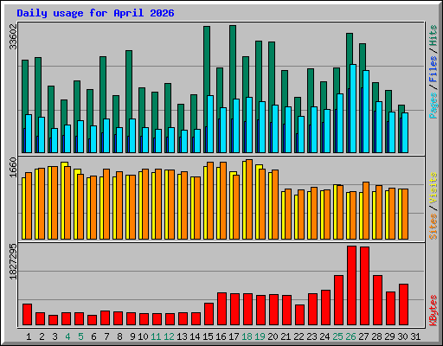Select day 7 on the x-axis
This screenshot has width=443, height=346.
[106, 336]
